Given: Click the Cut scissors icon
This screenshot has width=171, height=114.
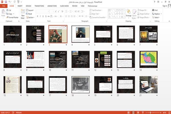Looking at the screenshot, I should point(7,10).
